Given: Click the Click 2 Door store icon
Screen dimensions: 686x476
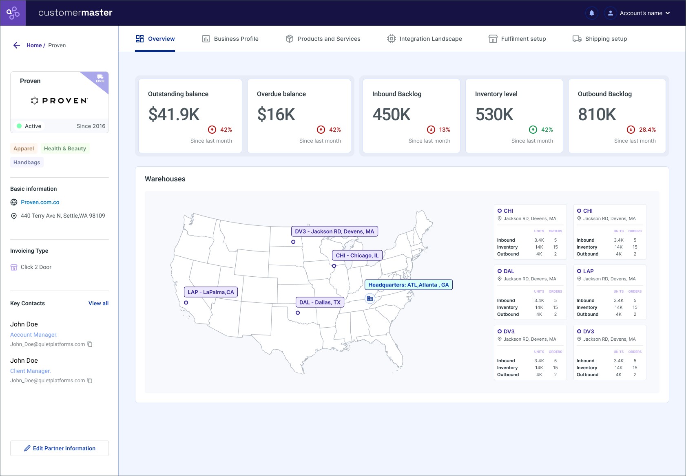Looking at the screenshot, I should point(14,267).
